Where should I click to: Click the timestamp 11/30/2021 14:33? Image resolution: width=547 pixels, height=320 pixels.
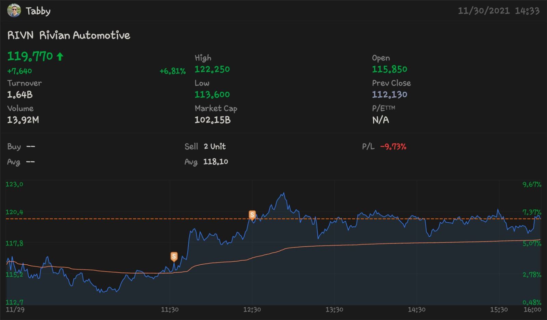point(499,11)
